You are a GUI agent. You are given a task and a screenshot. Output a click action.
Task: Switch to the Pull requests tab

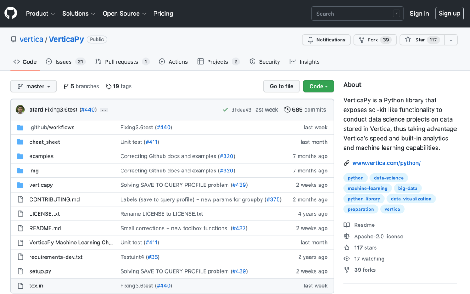(x=122, y=62)
